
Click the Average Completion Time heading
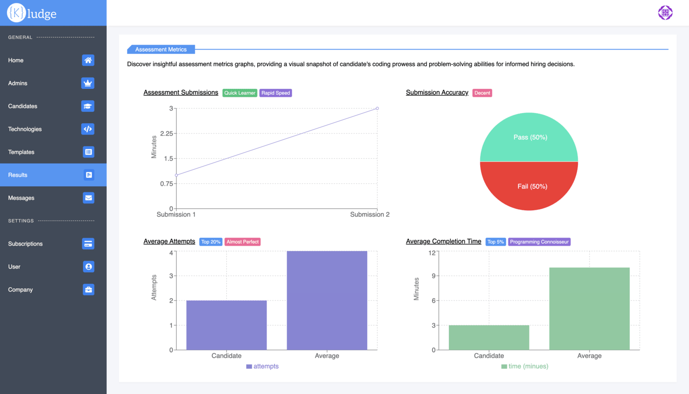click(443, 241)
